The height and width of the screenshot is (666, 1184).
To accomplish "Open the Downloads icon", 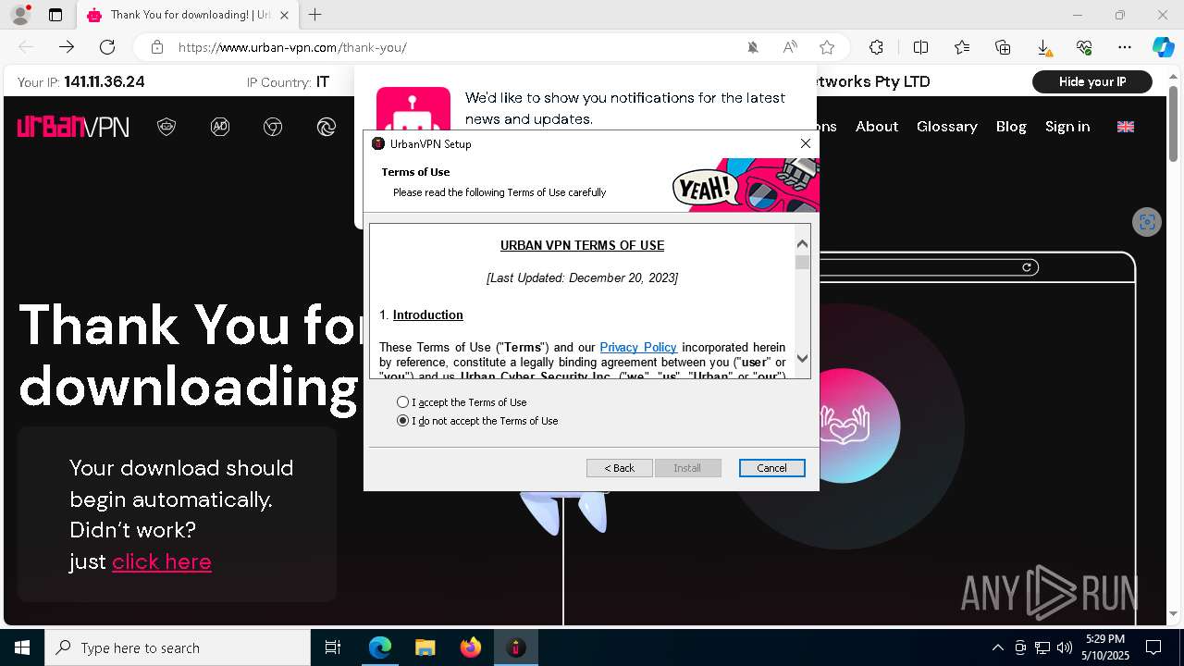I will [1043, 47].
